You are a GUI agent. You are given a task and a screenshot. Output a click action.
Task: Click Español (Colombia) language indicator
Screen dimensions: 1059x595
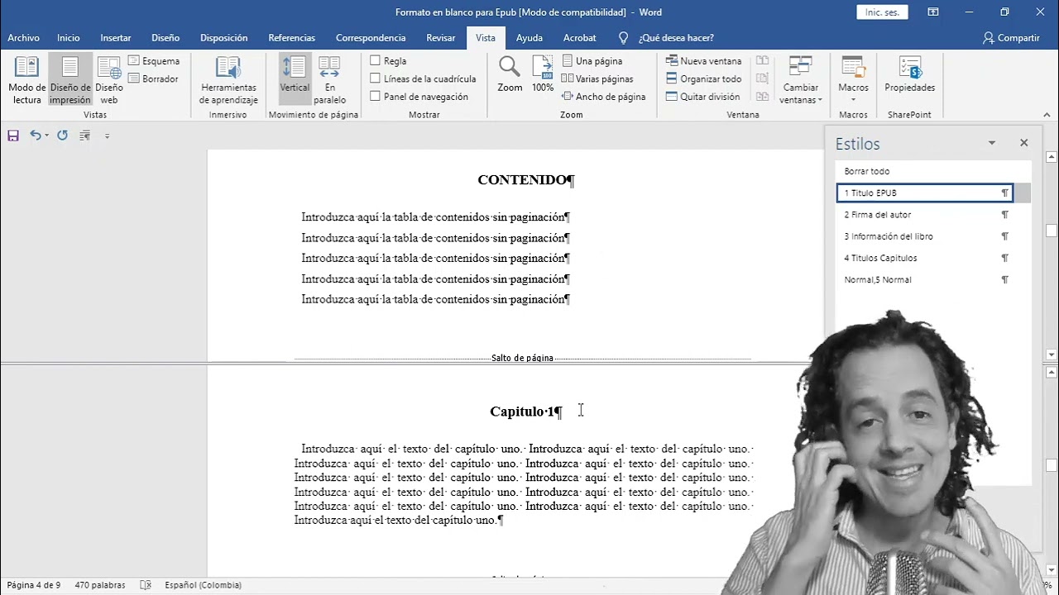pos(203,585)
